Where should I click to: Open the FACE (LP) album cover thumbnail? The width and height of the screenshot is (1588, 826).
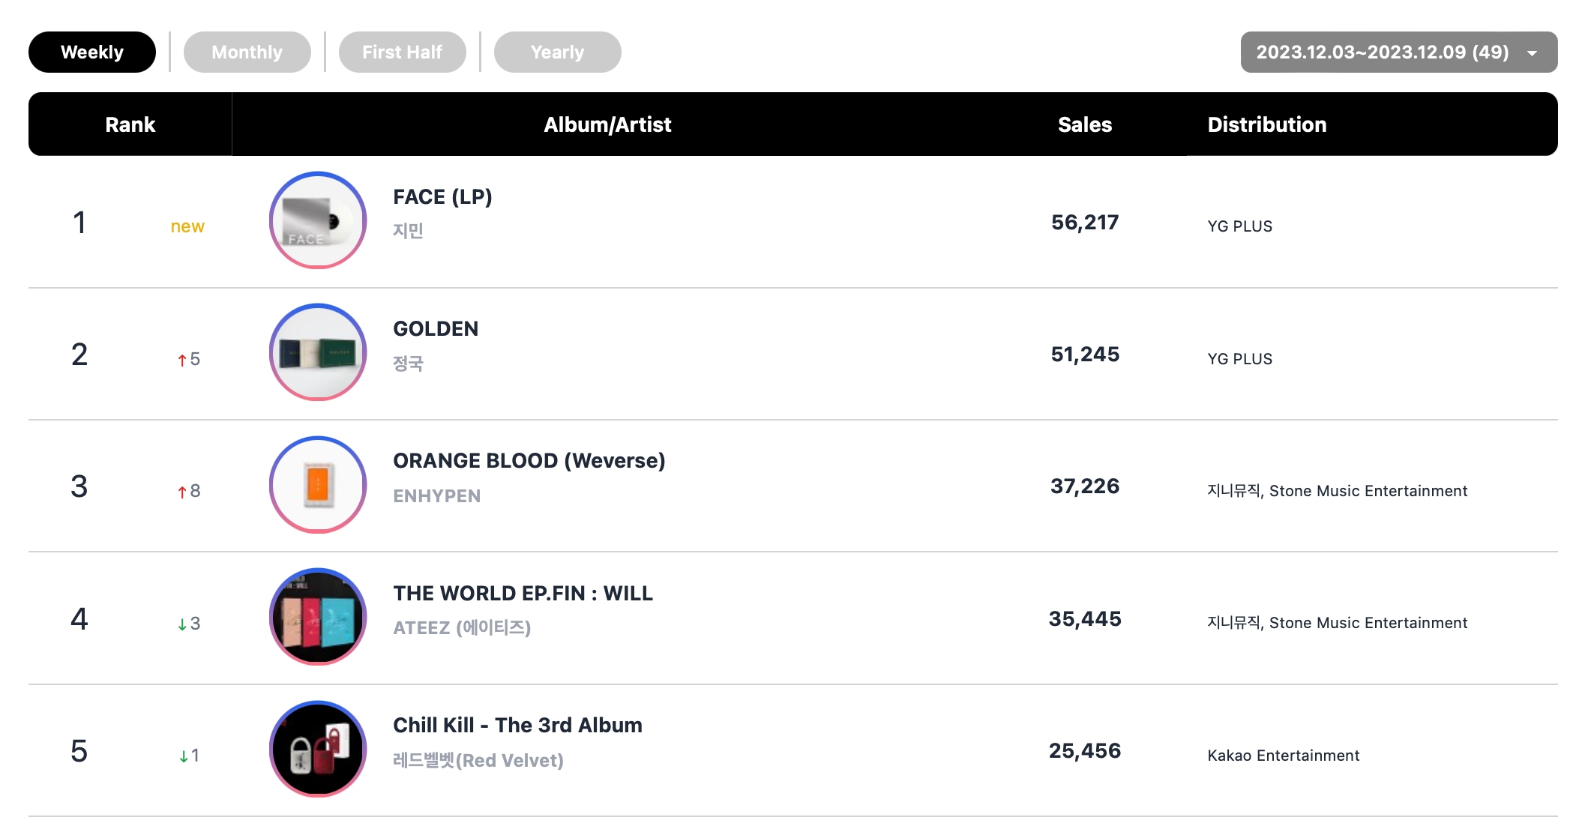click(x=318, y=220)
